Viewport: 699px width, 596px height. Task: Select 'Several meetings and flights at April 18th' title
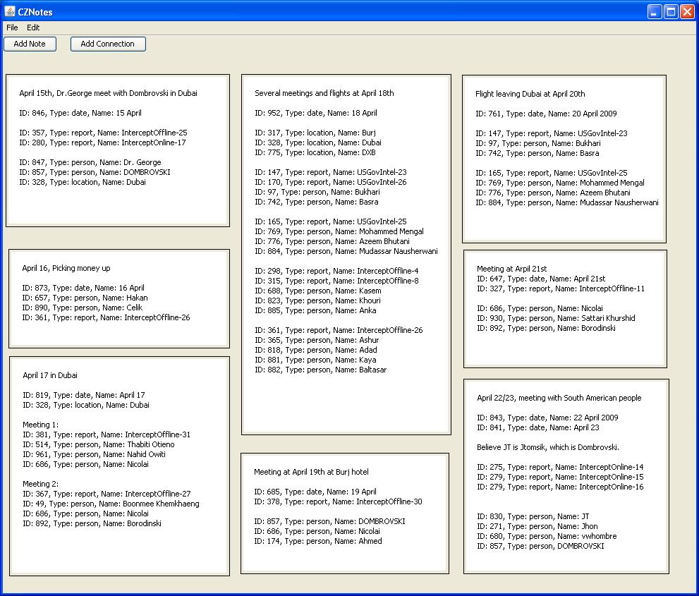pyautogui.click(x=324, y=93)
